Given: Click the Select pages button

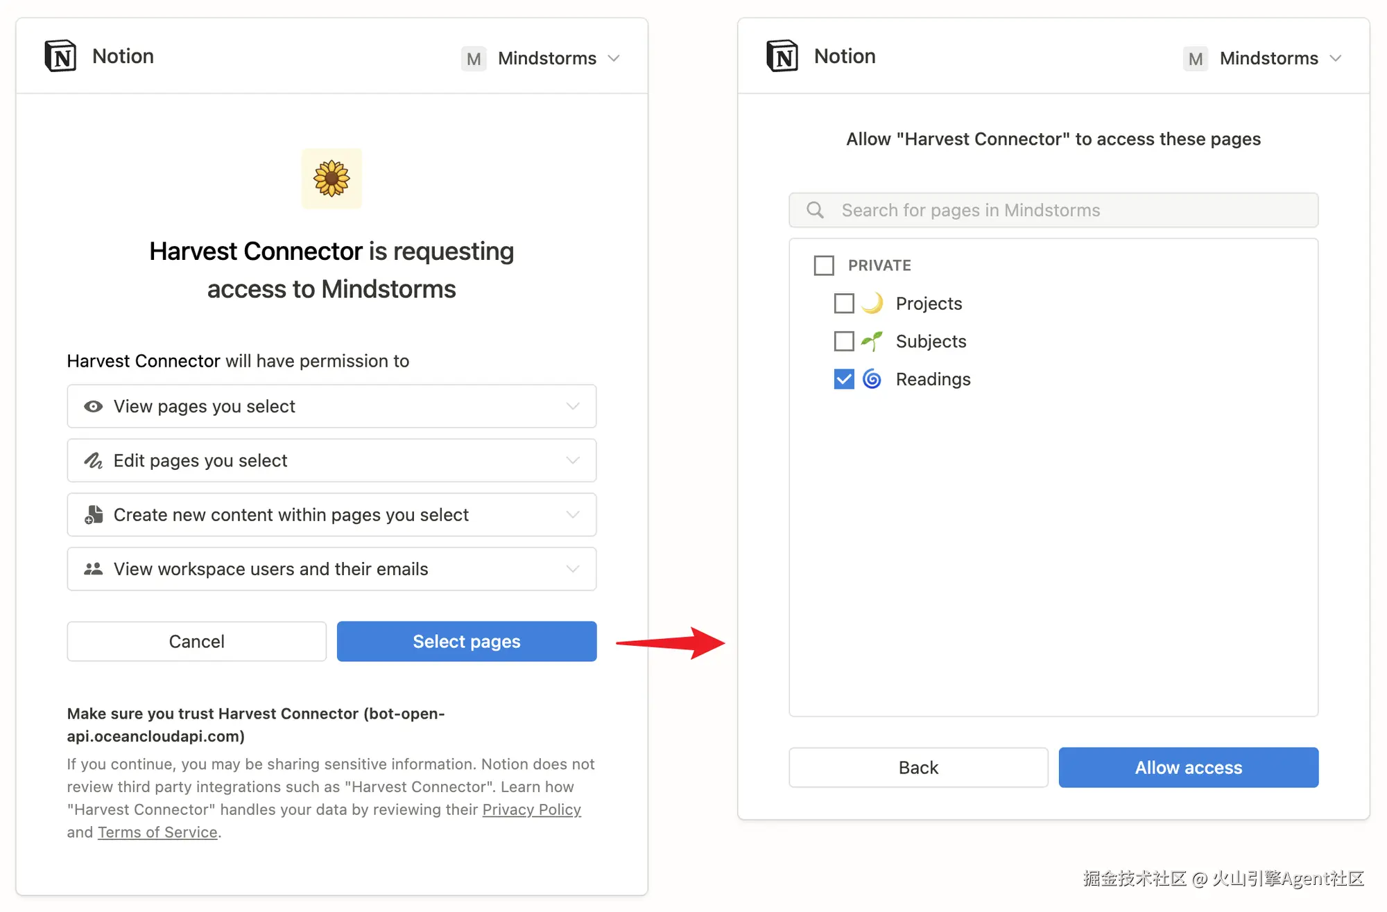Looking at the screenshot, I should [x=467, y=641].
